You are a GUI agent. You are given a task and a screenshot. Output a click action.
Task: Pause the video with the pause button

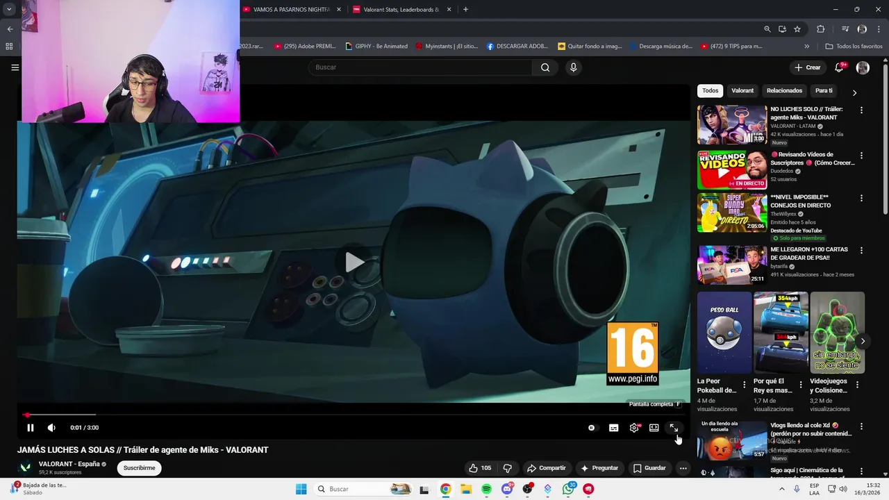point(31,428)
